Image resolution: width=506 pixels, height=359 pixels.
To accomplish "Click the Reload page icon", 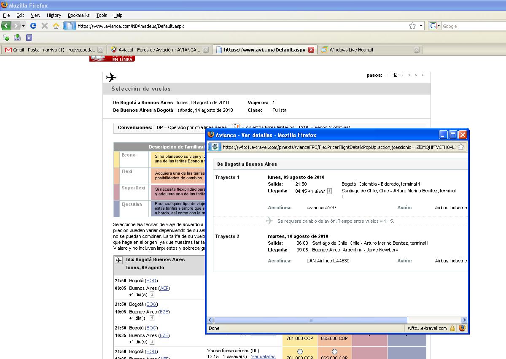I will (x=33, y=26).
